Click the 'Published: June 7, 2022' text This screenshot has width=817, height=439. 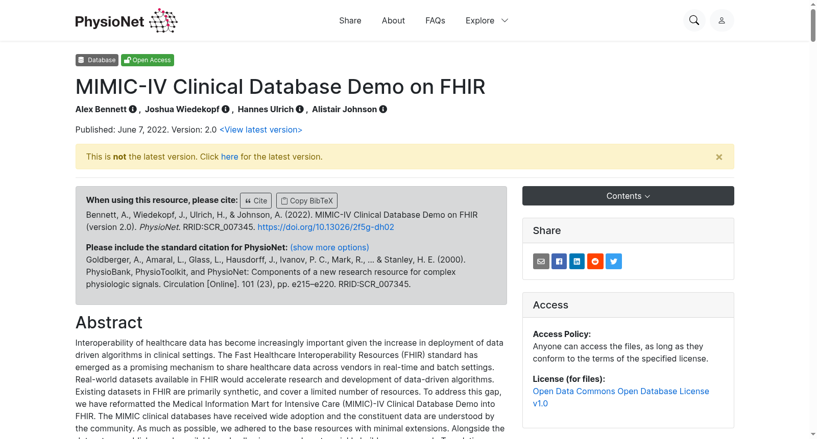(122, 130)
